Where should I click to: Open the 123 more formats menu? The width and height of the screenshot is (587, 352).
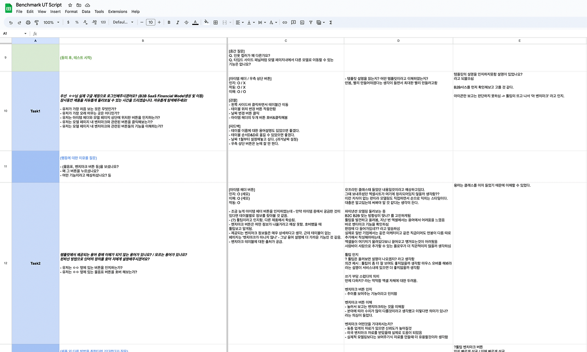[x=103, y=22]
